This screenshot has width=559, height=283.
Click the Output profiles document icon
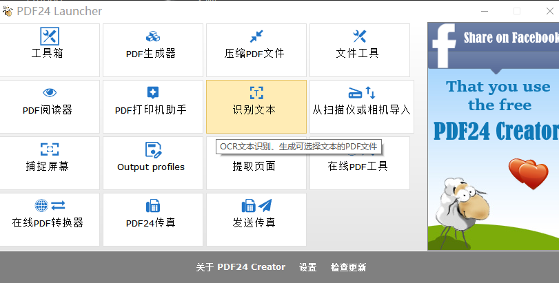pos(153,149)
